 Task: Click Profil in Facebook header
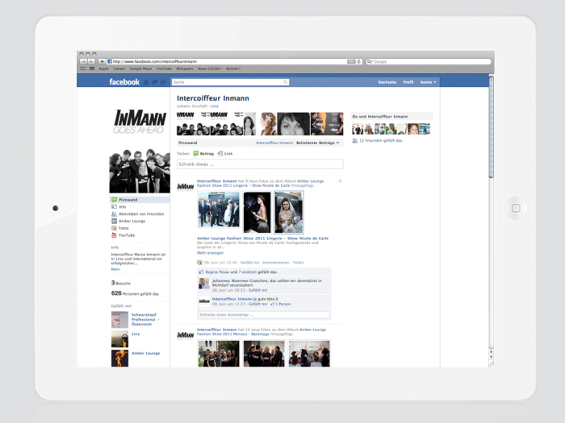(408, 82)
